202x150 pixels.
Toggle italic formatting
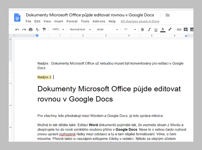pos(149,30)
